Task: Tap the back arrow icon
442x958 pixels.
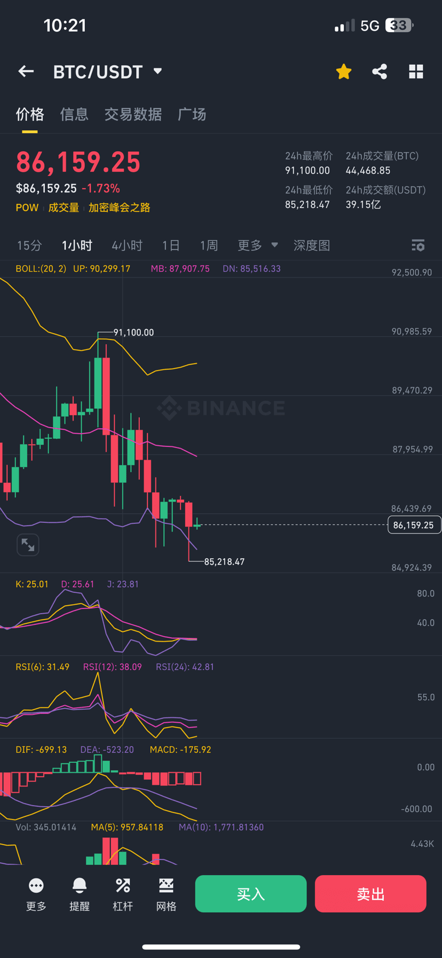Action: (x=26, y=71)
